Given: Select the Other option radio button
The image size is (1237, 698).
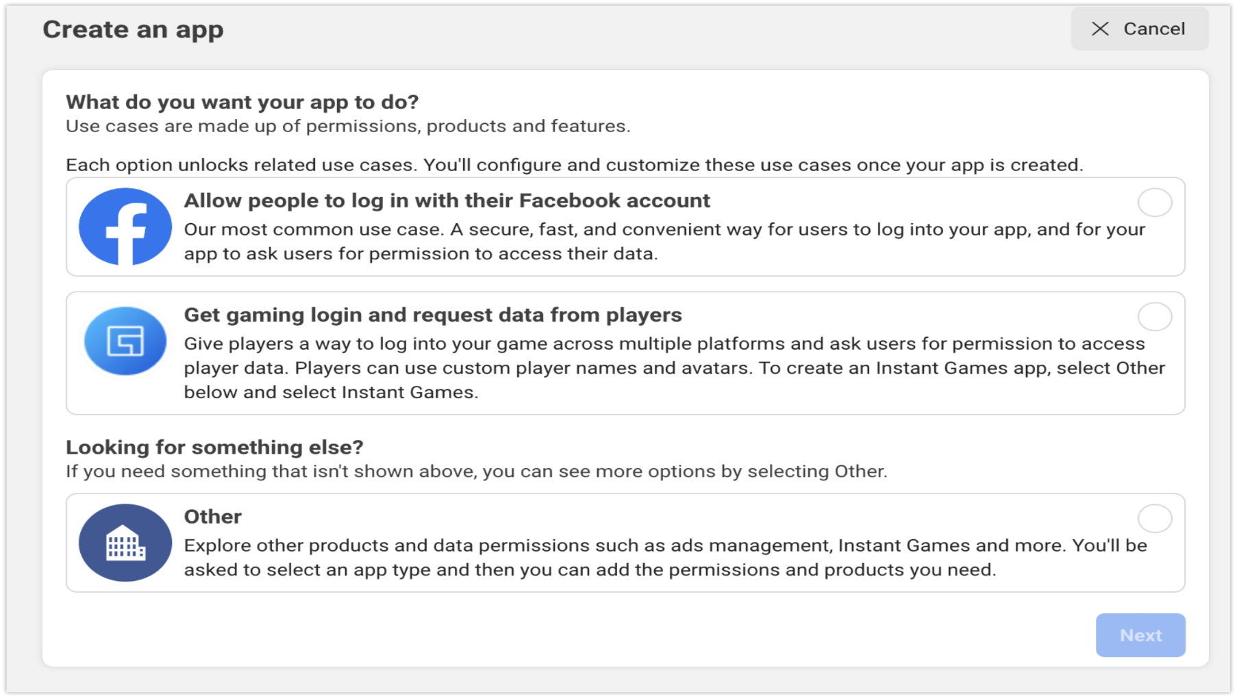Looking at the screenshot, I should pyautogui.click(x=1155, y=519).
